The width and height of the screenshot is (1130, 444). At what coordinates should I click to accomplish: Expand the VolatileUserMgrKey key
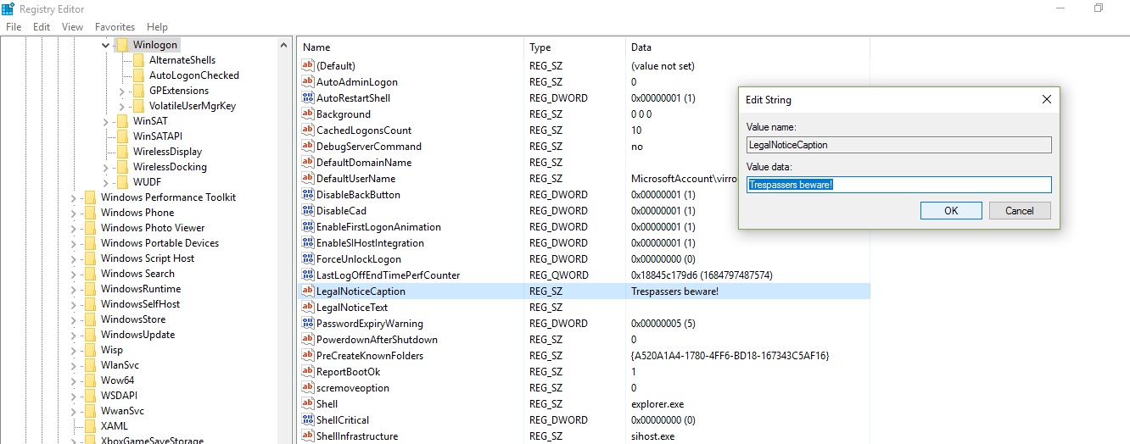click(x=122, y=106)
